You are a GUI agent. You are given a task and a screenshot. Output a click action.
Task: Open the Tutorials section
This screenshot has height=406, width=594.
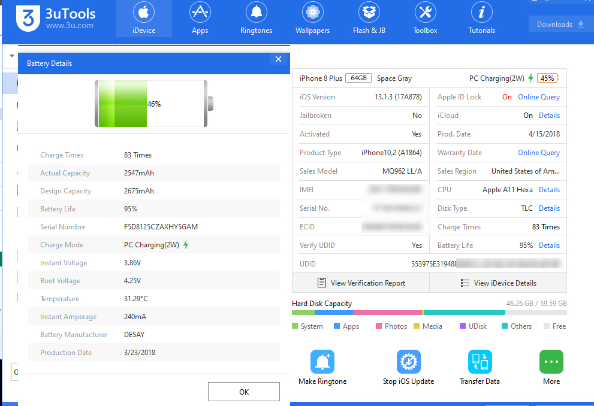(x=481, y=19)
